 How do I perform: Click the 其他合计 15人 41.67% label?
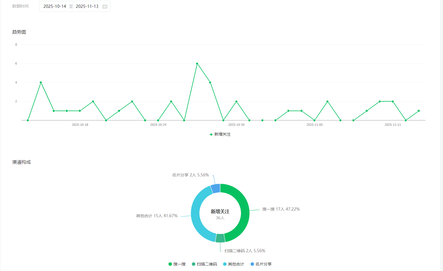[x=157, y=216]
